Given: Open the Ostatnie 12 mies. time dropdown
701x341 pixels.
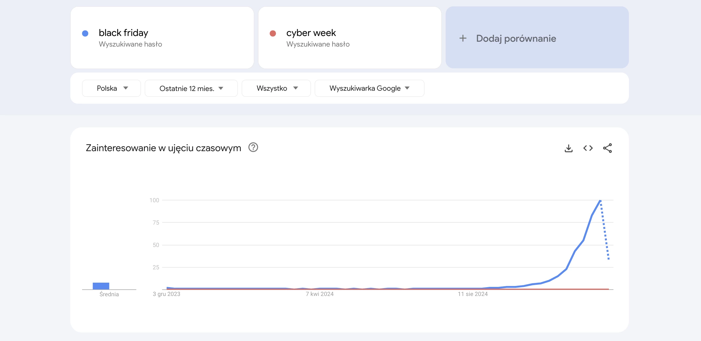Looking at the screenshot, I should pos(191,88).
